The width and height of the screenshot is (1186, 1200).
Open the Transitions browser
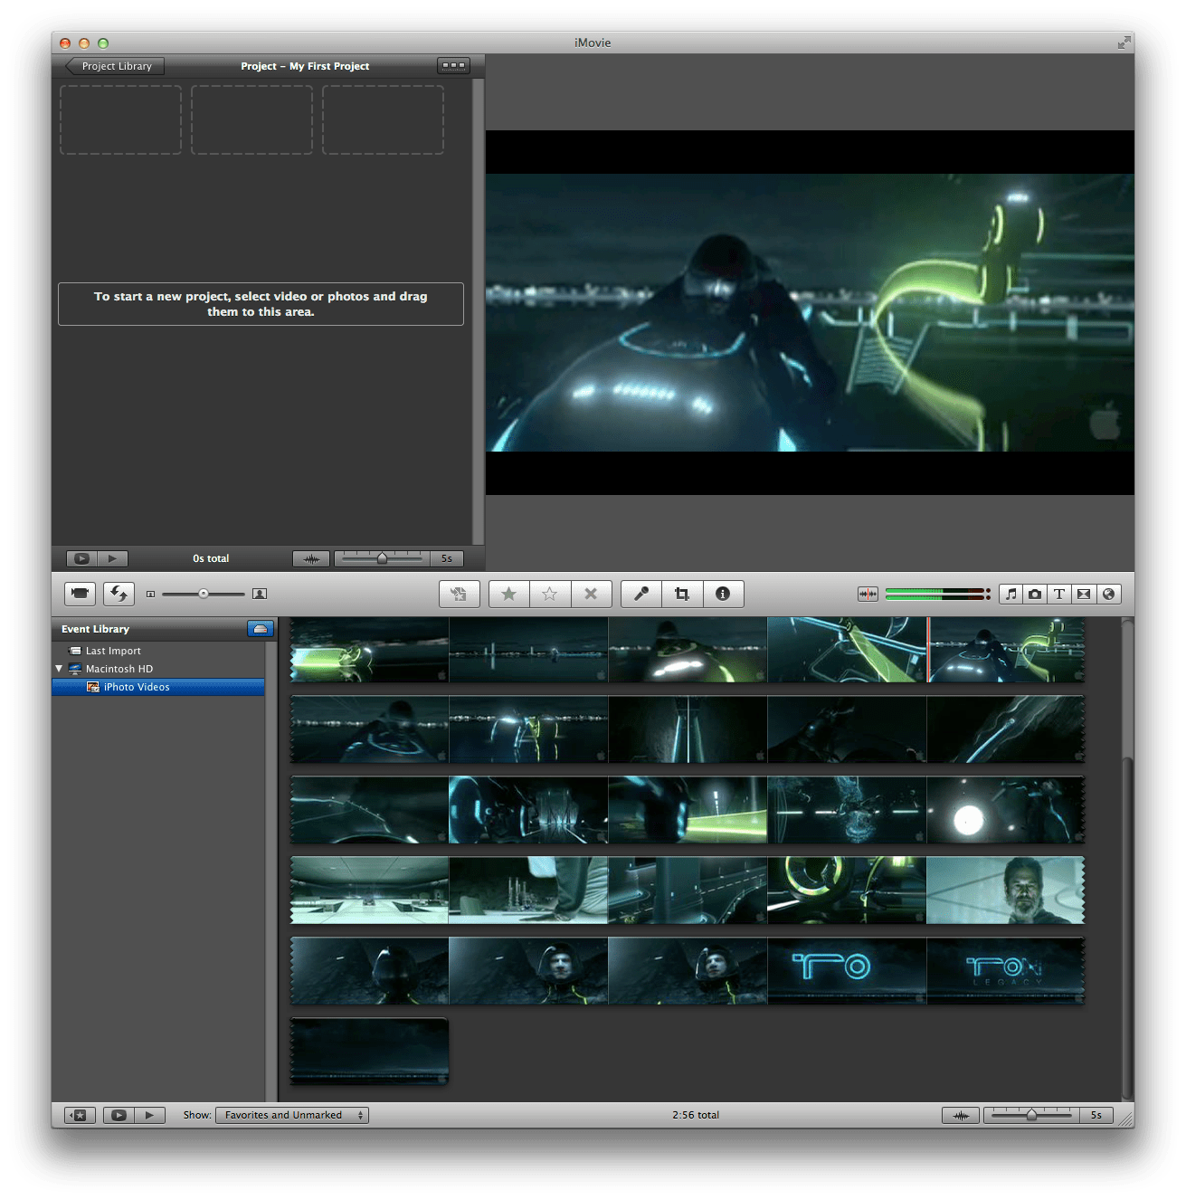(1083, 594)
